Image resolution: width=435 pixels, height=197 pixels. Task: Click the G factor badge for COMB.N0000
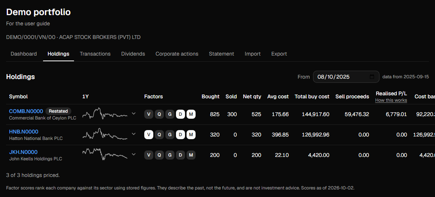[170, 114]
